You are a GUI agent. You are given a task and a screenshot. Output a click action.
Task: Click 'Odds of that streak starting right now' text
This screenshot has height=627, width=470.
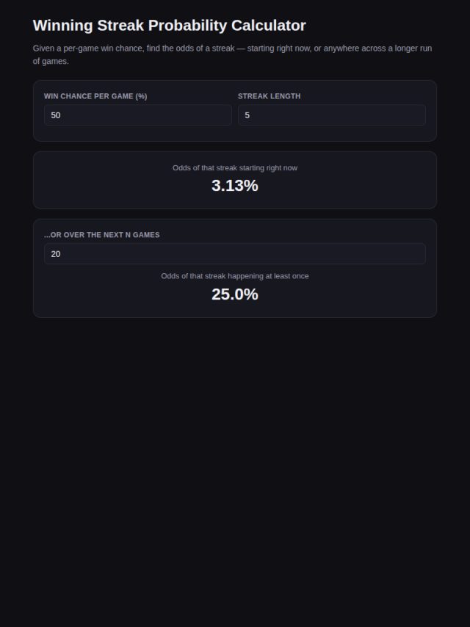coord(235,168)
